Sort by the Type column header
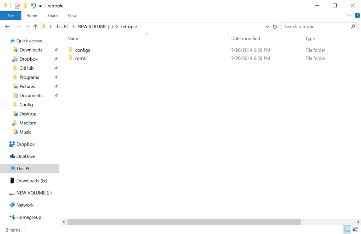This screenshot has width=361, height=234. [310, 38]
